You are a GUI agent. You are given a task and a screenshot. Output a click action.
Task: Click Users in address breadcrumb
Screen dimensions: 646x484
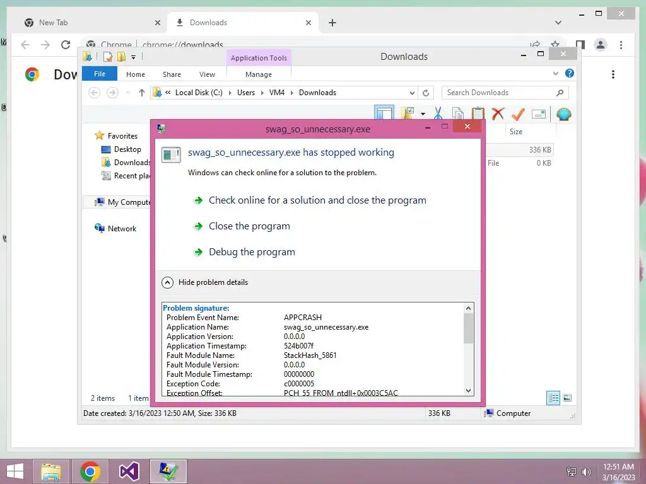point(246,93)
